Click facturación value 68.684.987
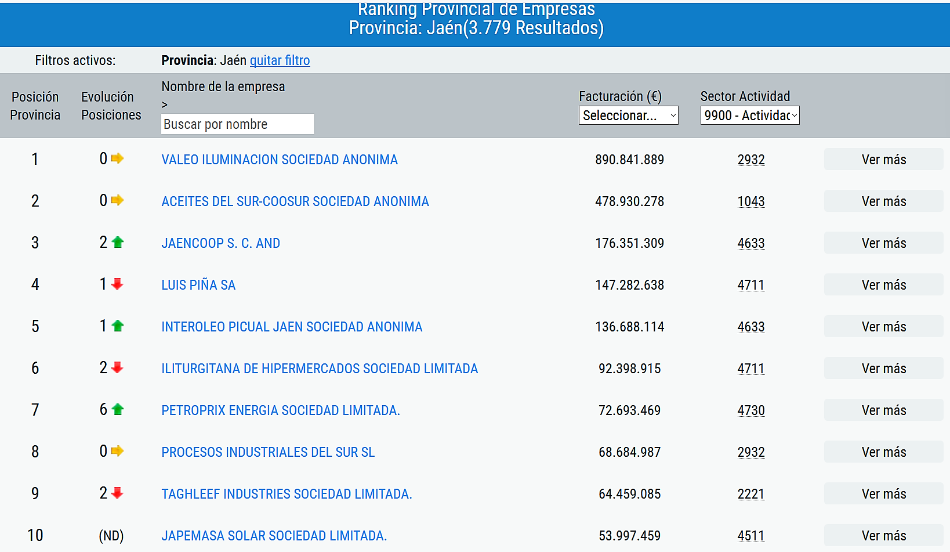 pos(629,452)
